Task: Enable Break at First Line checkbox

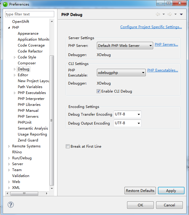Action: [x=68, y=146]
